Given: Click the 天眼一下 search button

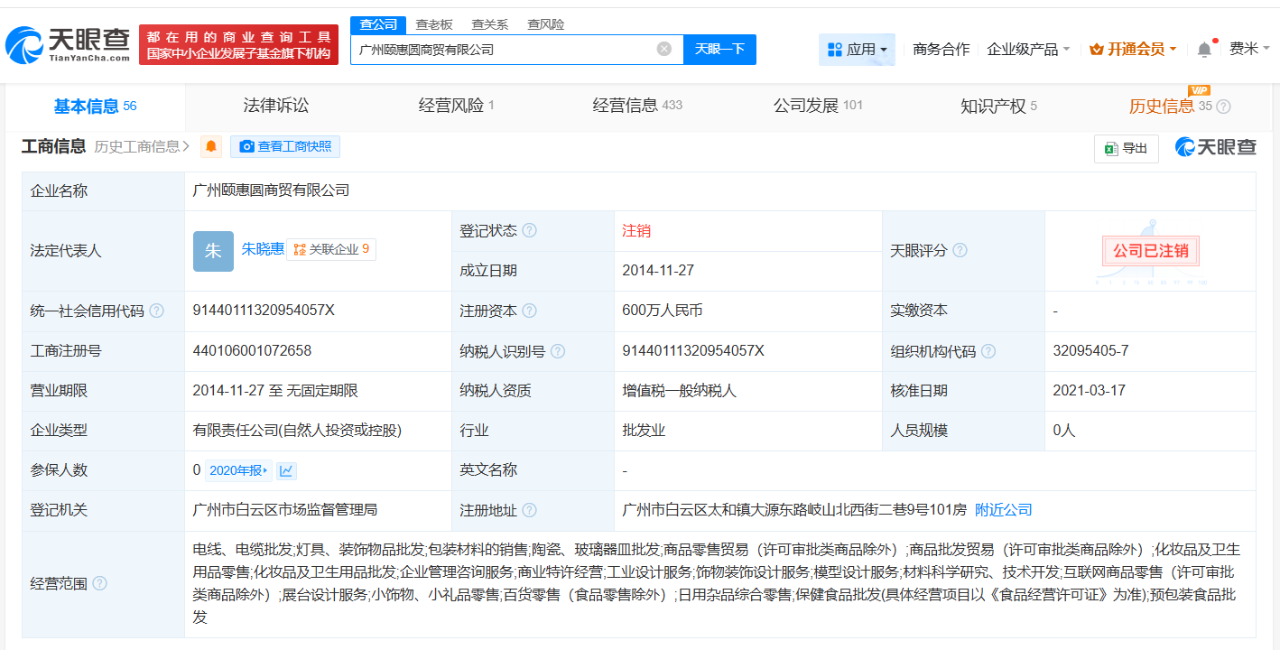Looking at the screenshot, I should (719, 49).
